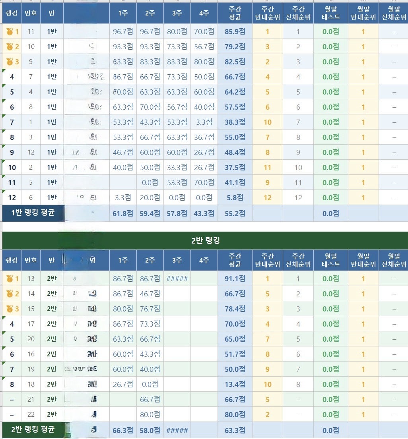Select the 91.1점 weekly average cell
The height and width of the screenshot is (439, 408).
coord(235,278)
